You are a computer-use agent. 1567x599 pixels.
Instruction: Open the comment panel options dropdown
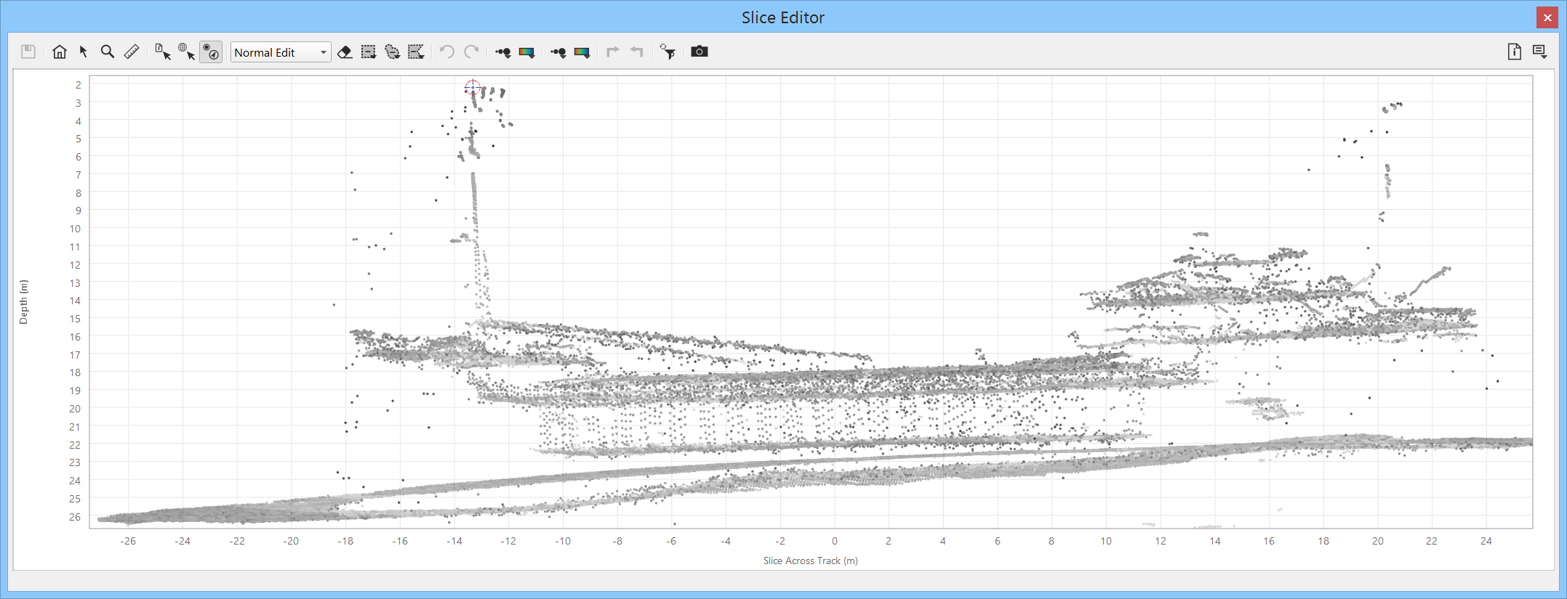[1539, 52]
